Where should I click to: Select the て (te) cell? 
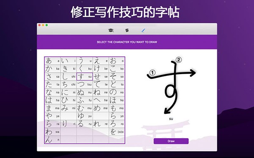(x=101, y=85)
